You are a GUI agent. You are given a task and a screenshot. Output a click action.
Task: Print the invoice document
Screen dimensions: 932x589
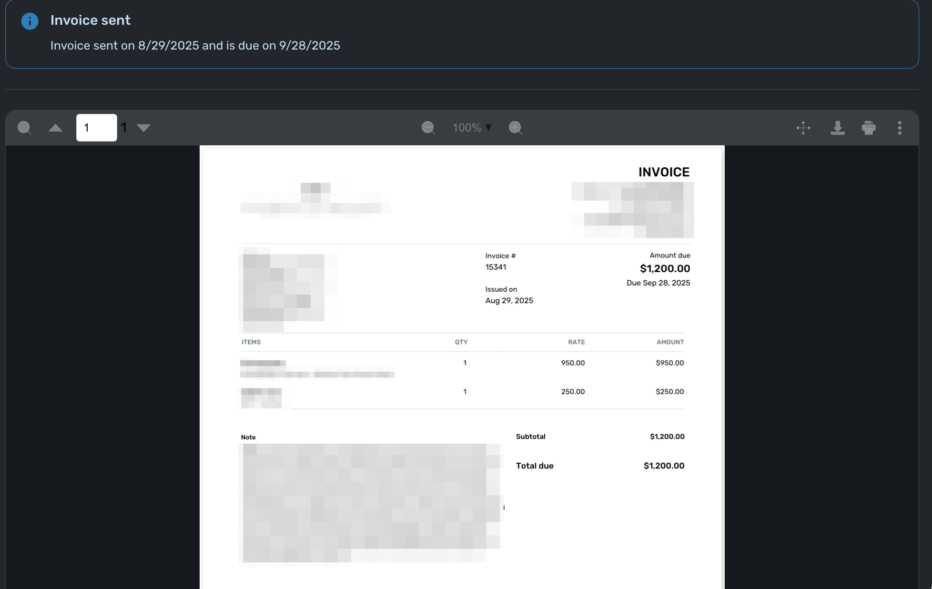869,128
